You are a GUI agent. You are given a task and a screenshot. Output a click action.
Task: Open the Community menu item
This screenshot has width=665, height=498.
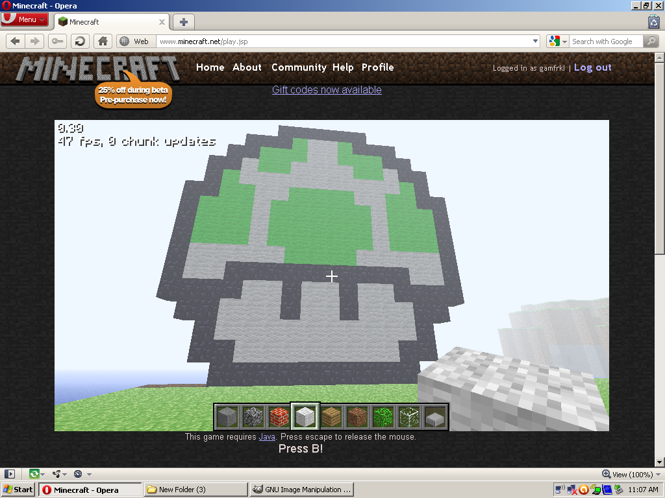299,67
